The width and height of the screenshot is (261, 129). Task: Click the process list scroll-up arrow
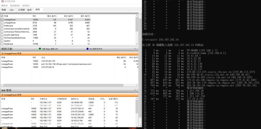[x=137, y=16]
